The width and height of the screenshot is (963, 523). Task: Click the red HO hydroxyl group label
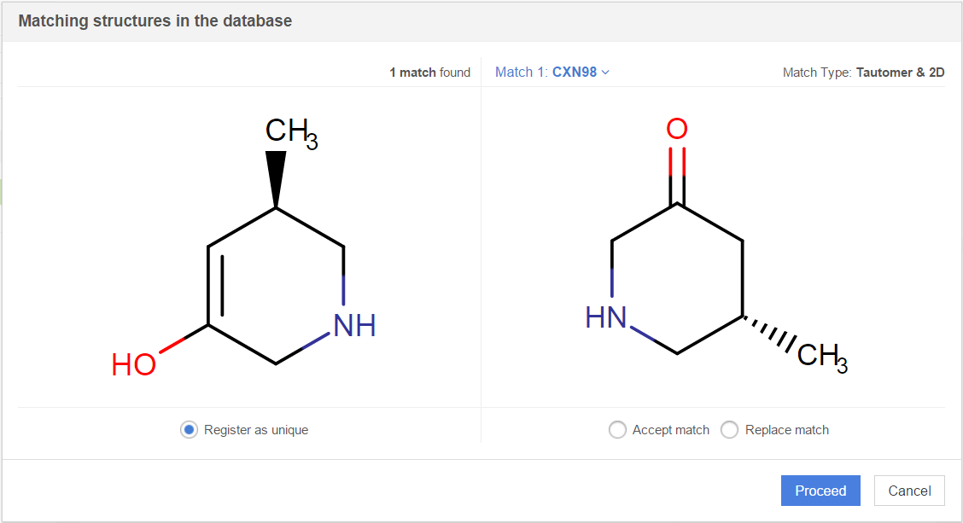pos(134,365)
